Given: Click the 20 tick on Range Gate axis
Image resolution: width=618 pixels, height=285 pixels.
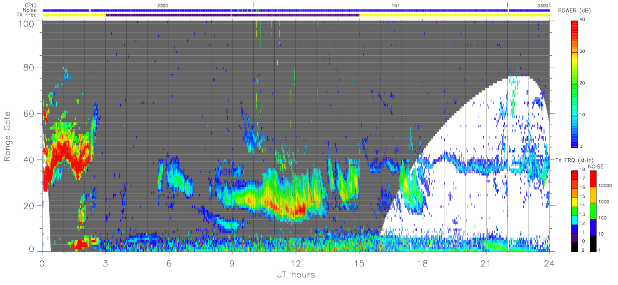Looking at the screenshot, I should [30, 205].
